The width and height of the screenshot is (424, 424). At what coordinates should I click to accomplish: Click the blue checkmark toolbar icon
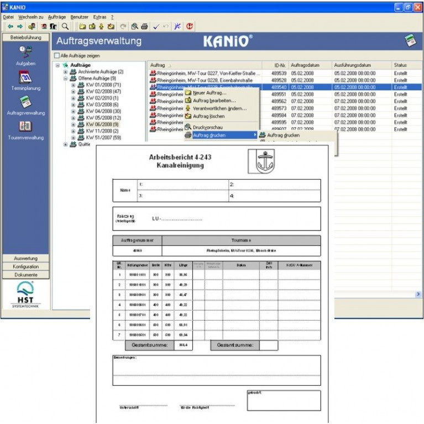[156, 27]
